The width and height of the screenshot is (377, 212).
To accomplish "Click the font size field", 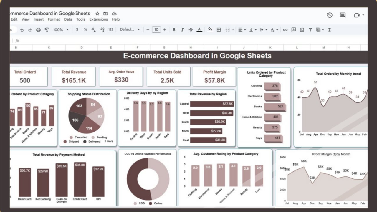I will click(156, 29).
